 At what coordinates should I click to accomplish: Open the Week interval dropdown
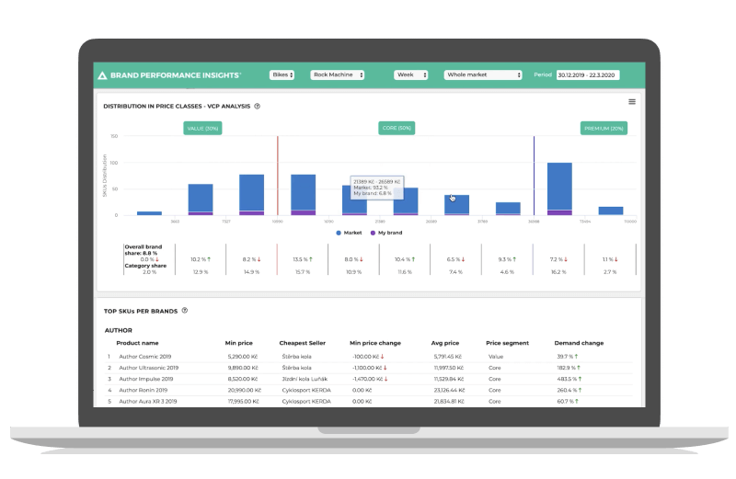410,74
